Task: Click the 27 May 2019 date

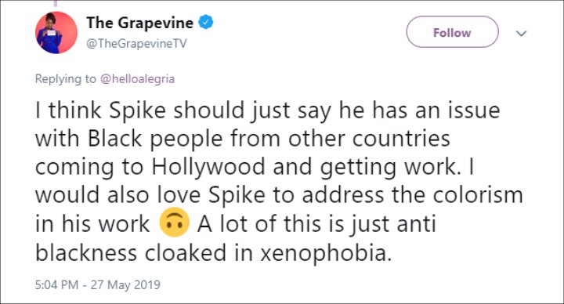Action: [125, 284]
